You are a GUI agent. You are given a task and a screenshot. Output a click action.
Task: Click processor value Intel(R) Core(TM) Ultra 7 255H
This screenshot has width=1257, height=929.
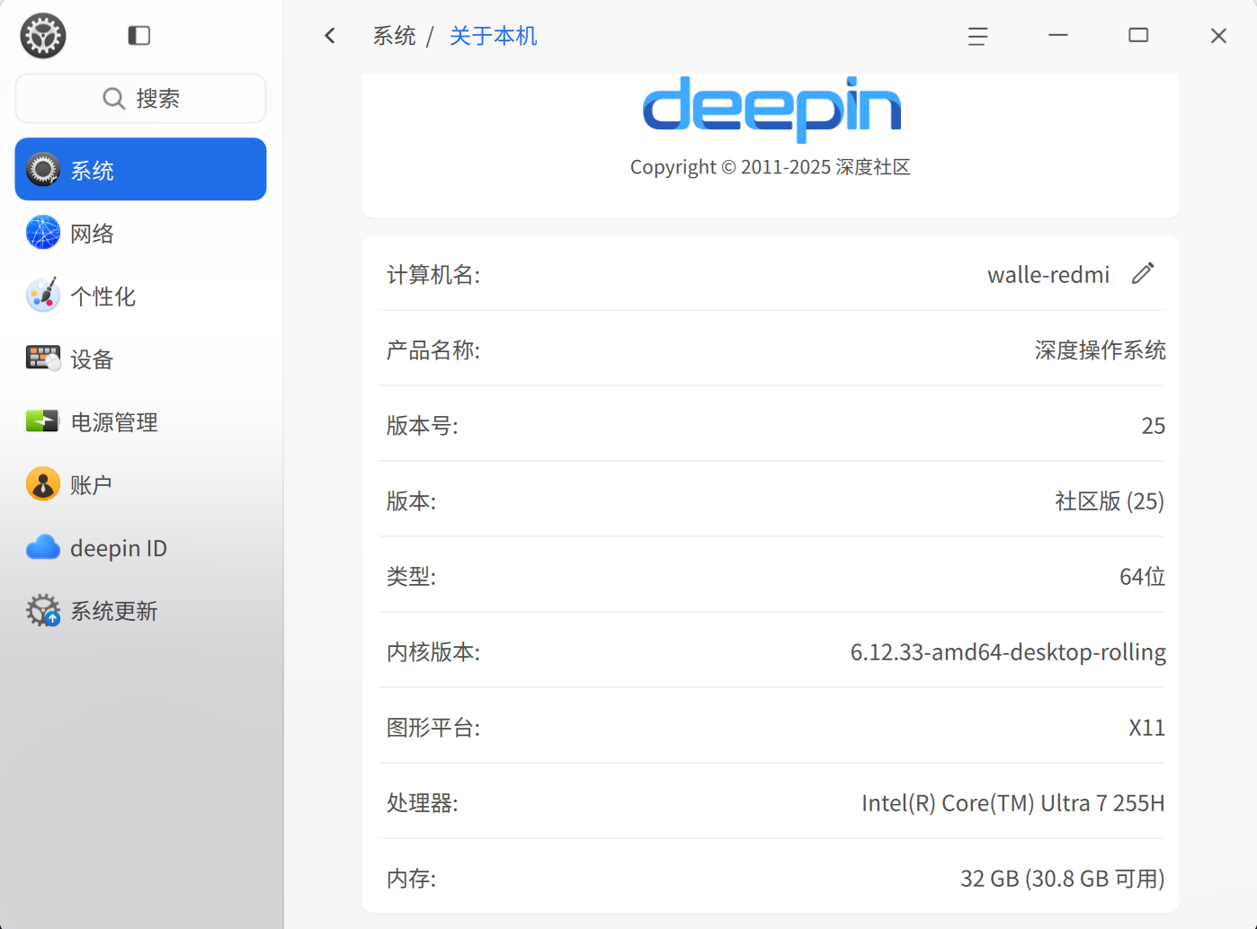click(1013, 802)
